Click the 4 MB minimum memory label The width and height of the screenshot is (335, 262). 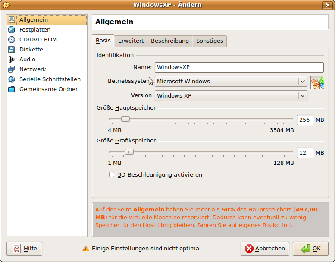click(x=115, y=130)
